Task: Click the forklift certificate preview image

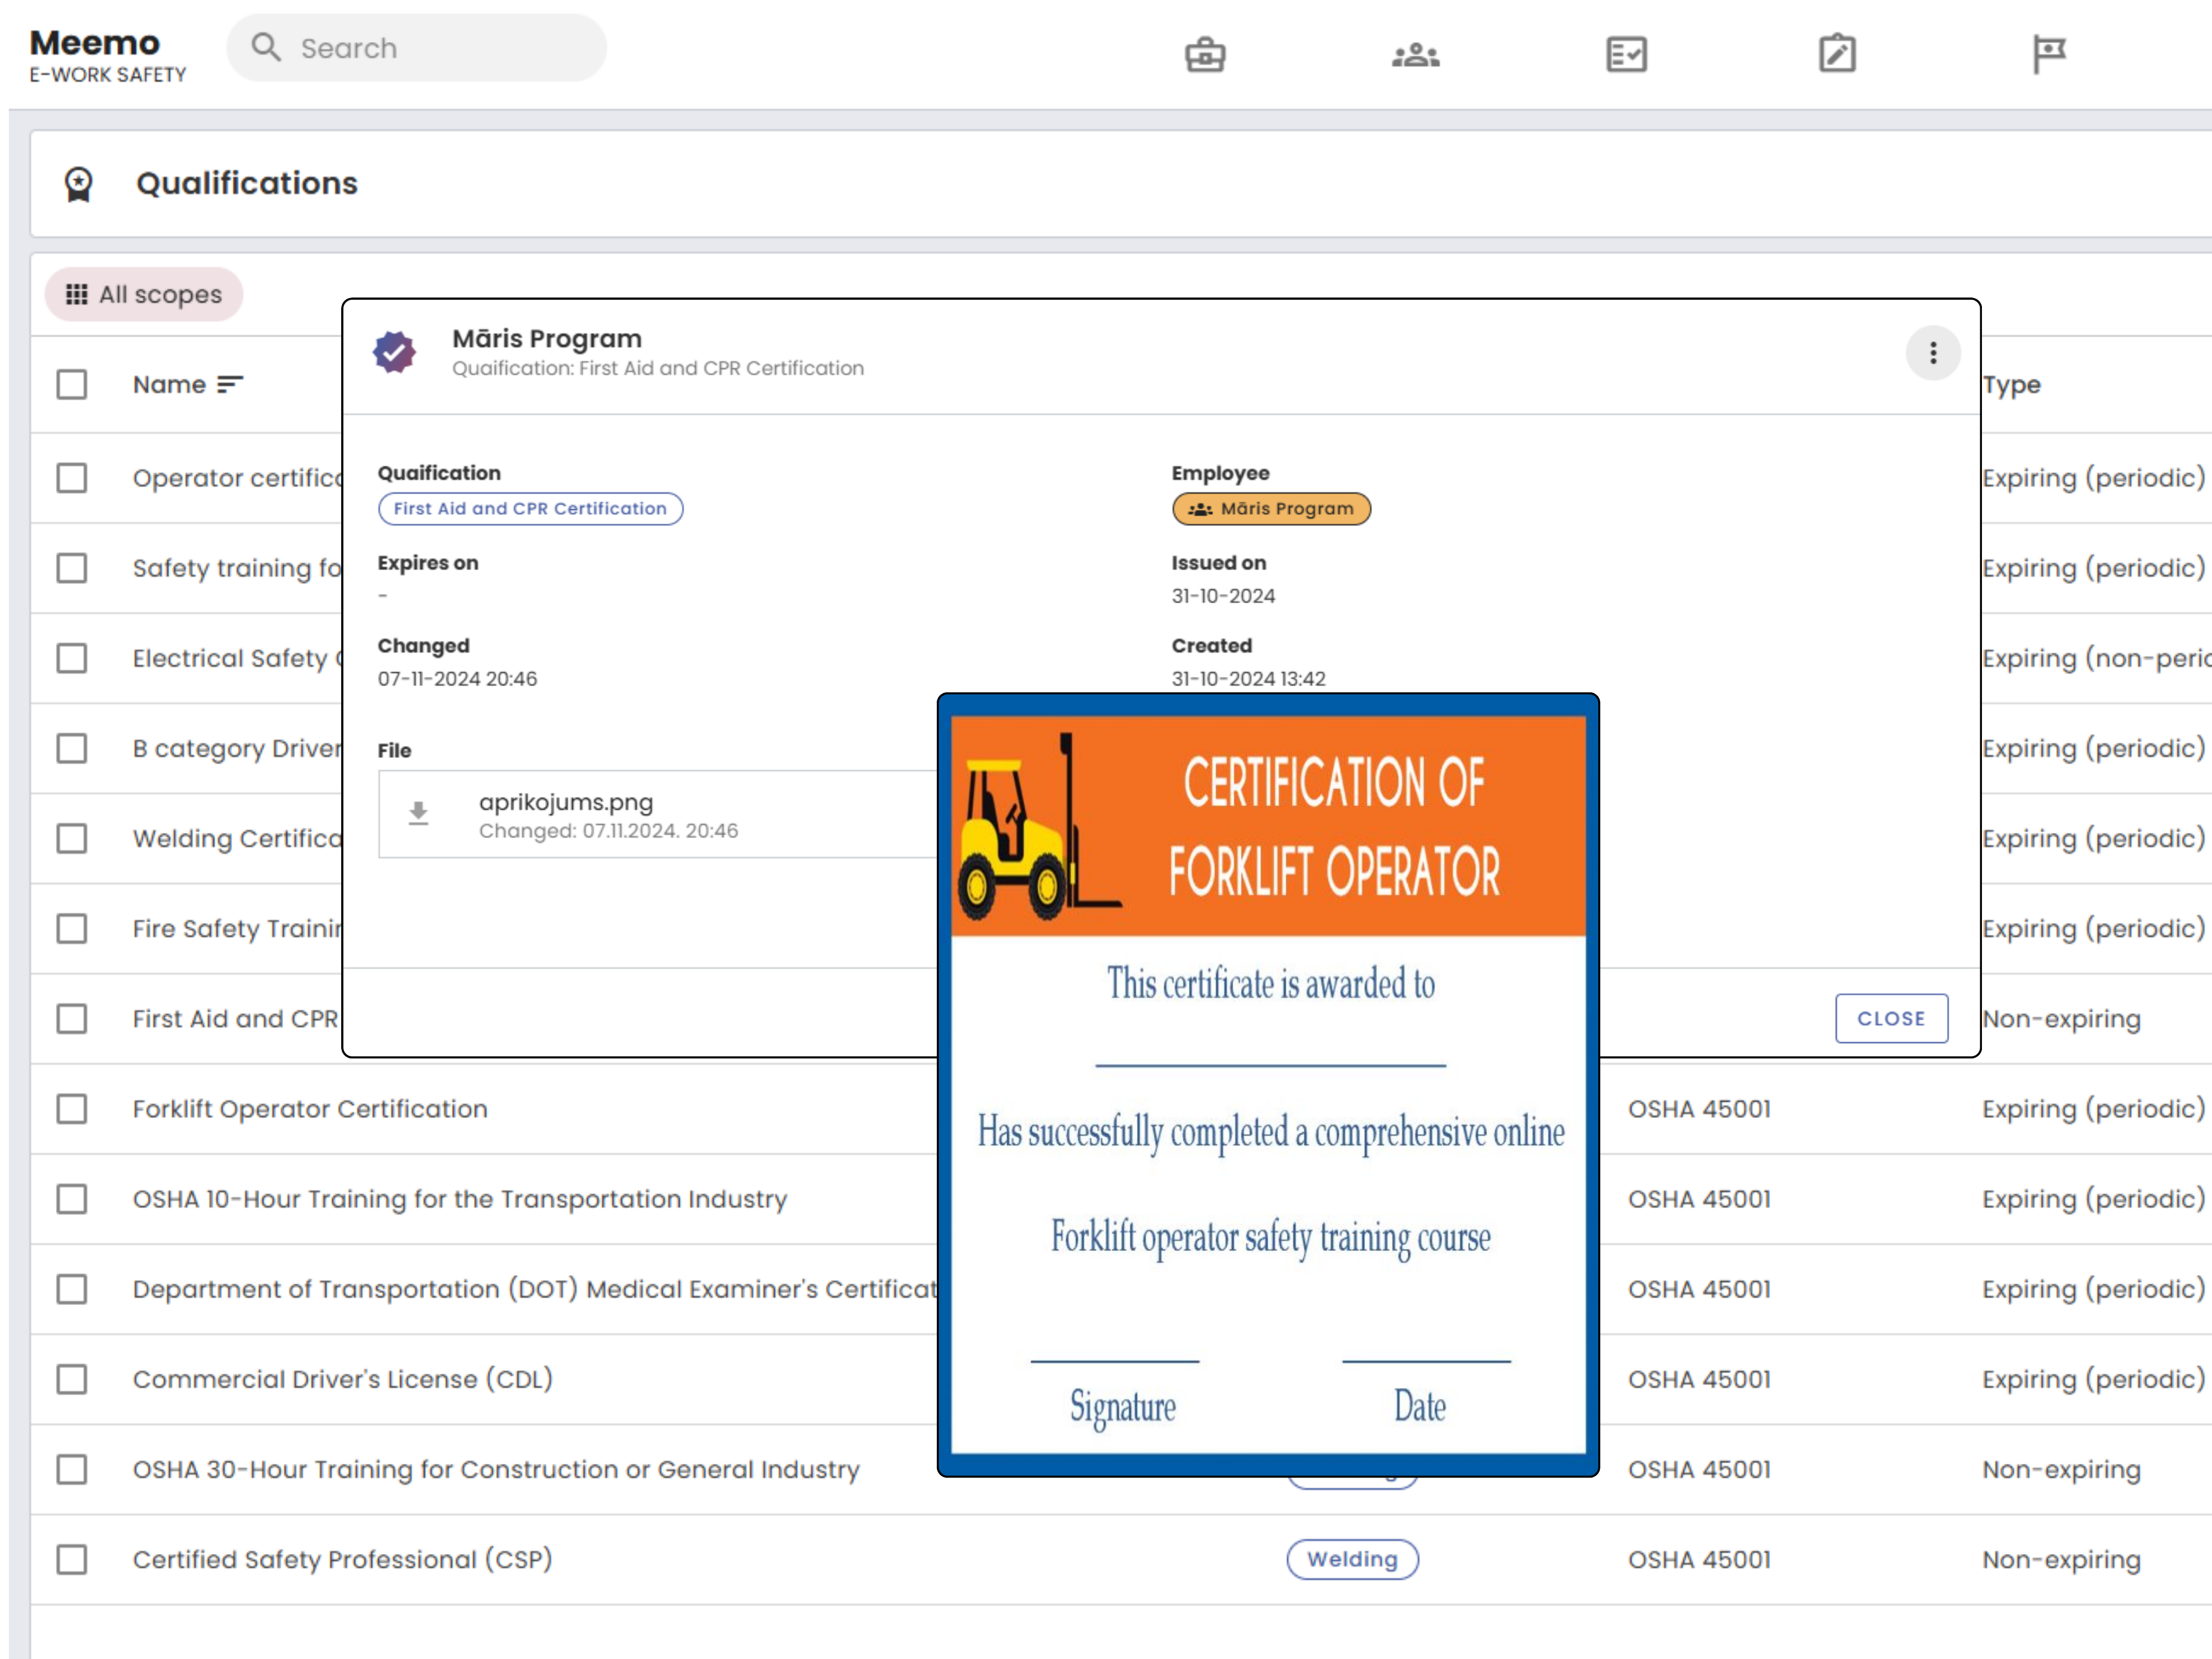Action: [1268, 1085]
